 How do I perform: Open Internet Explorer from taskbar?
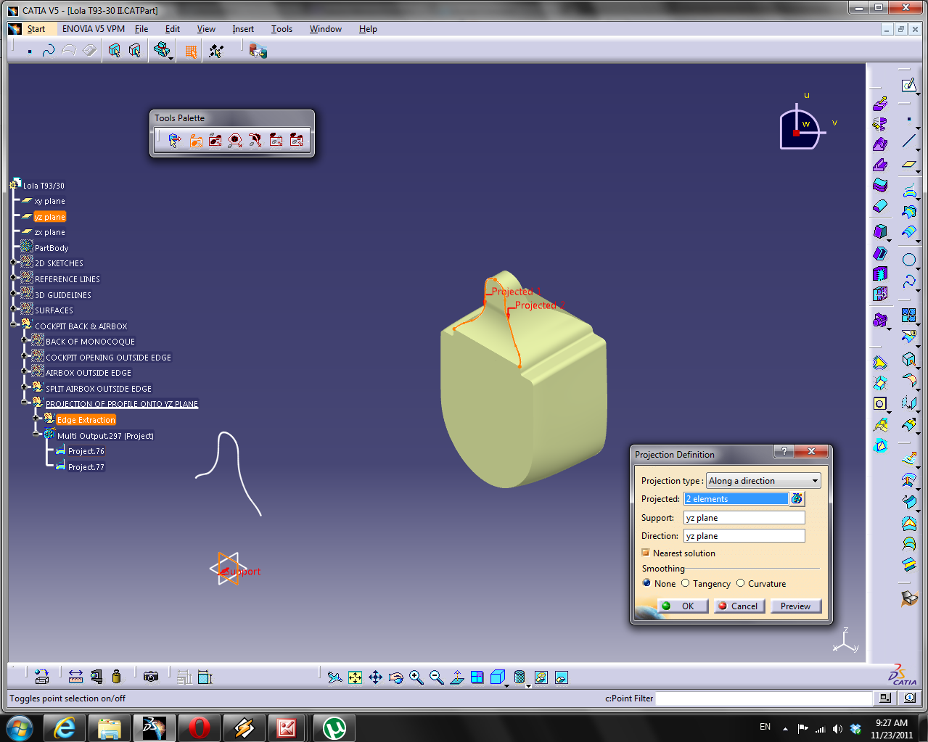pyautogui.click(x=65, y=727)
